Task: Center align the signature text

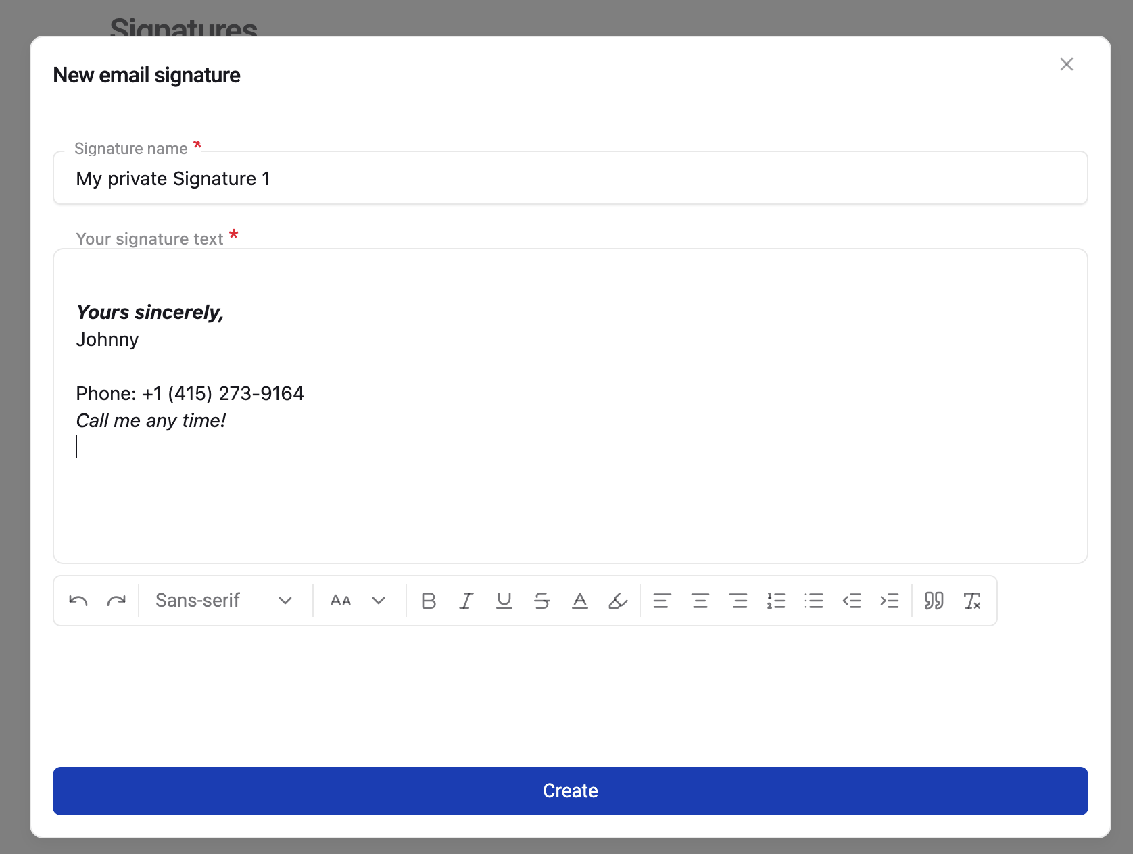Action: (x=700, y=601)
